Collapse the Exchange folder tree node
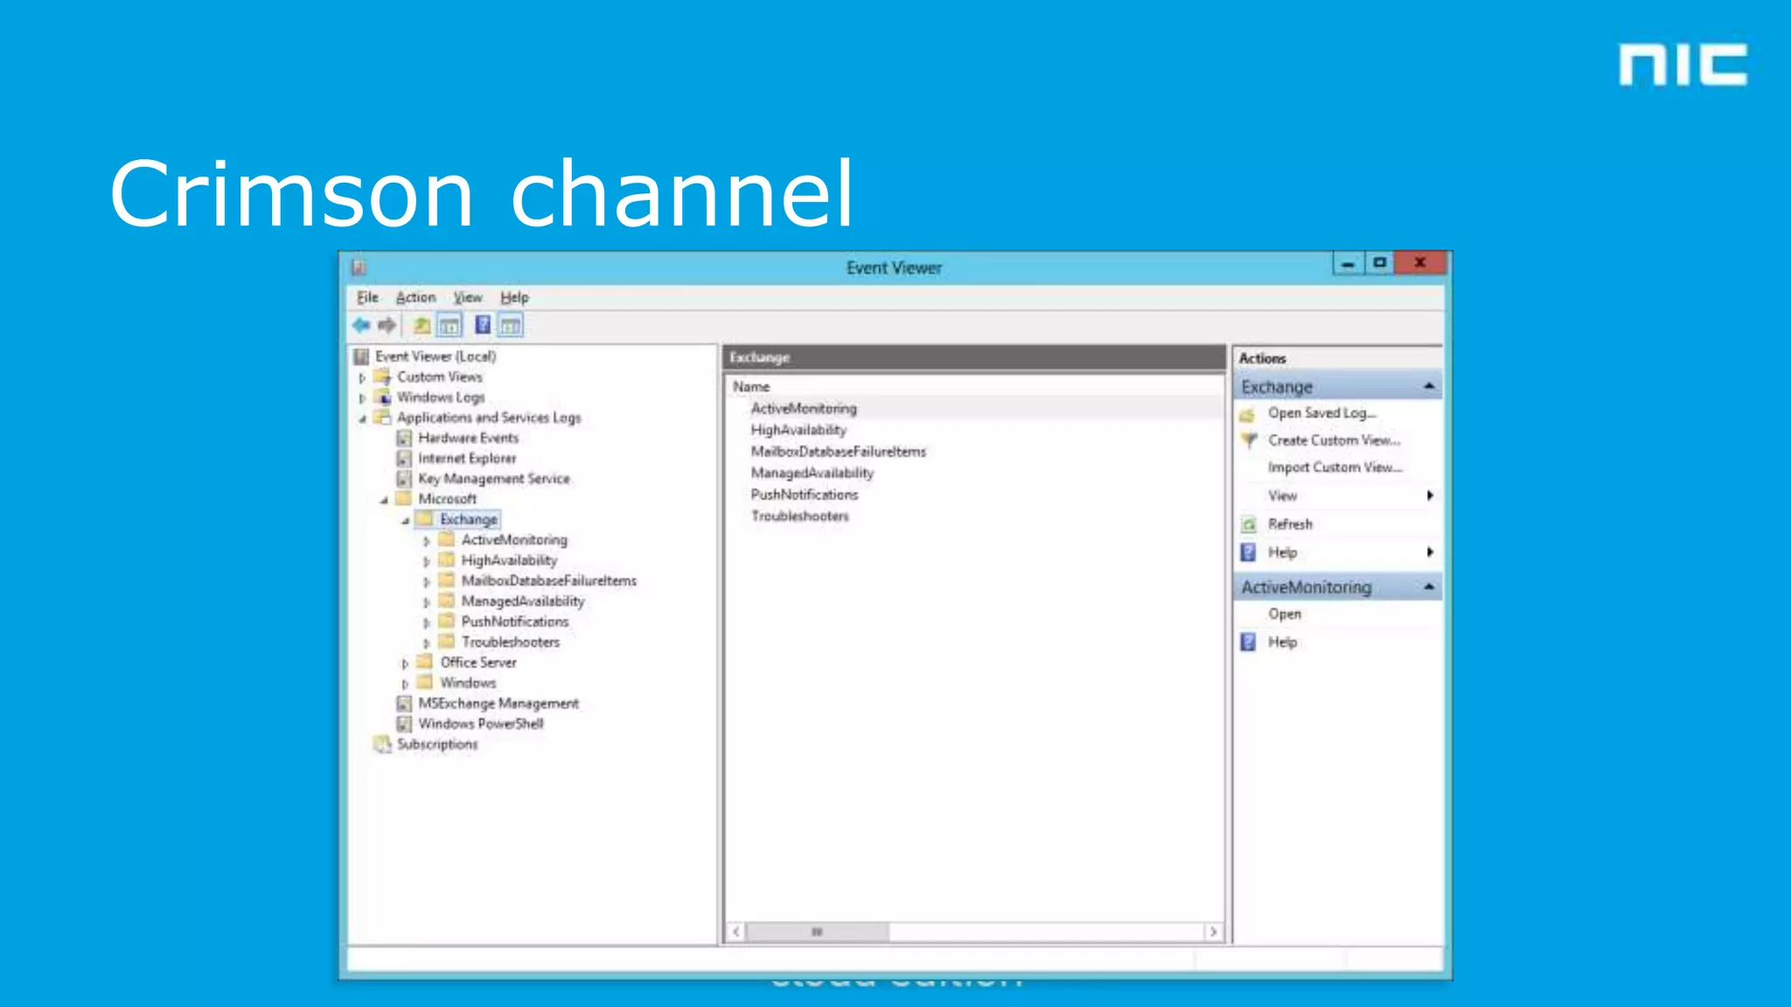The height and width of the screenshot is (1007, 1791). [x=406, y=520]
